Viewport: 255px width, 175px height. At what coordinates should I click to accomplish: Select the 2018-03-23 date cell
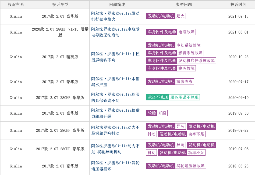point(238,166)
